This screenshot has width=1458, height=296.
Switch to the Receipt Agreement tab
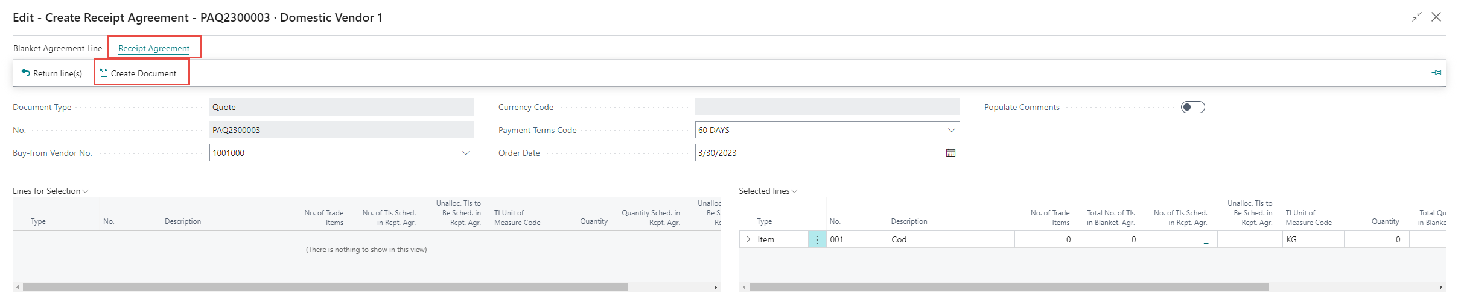(x=154, y=48)
